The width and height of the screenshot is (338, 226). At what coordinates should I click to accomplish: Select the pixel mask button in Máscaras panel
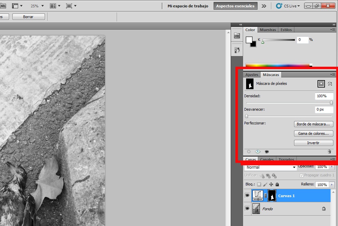[x=321, y=84]
